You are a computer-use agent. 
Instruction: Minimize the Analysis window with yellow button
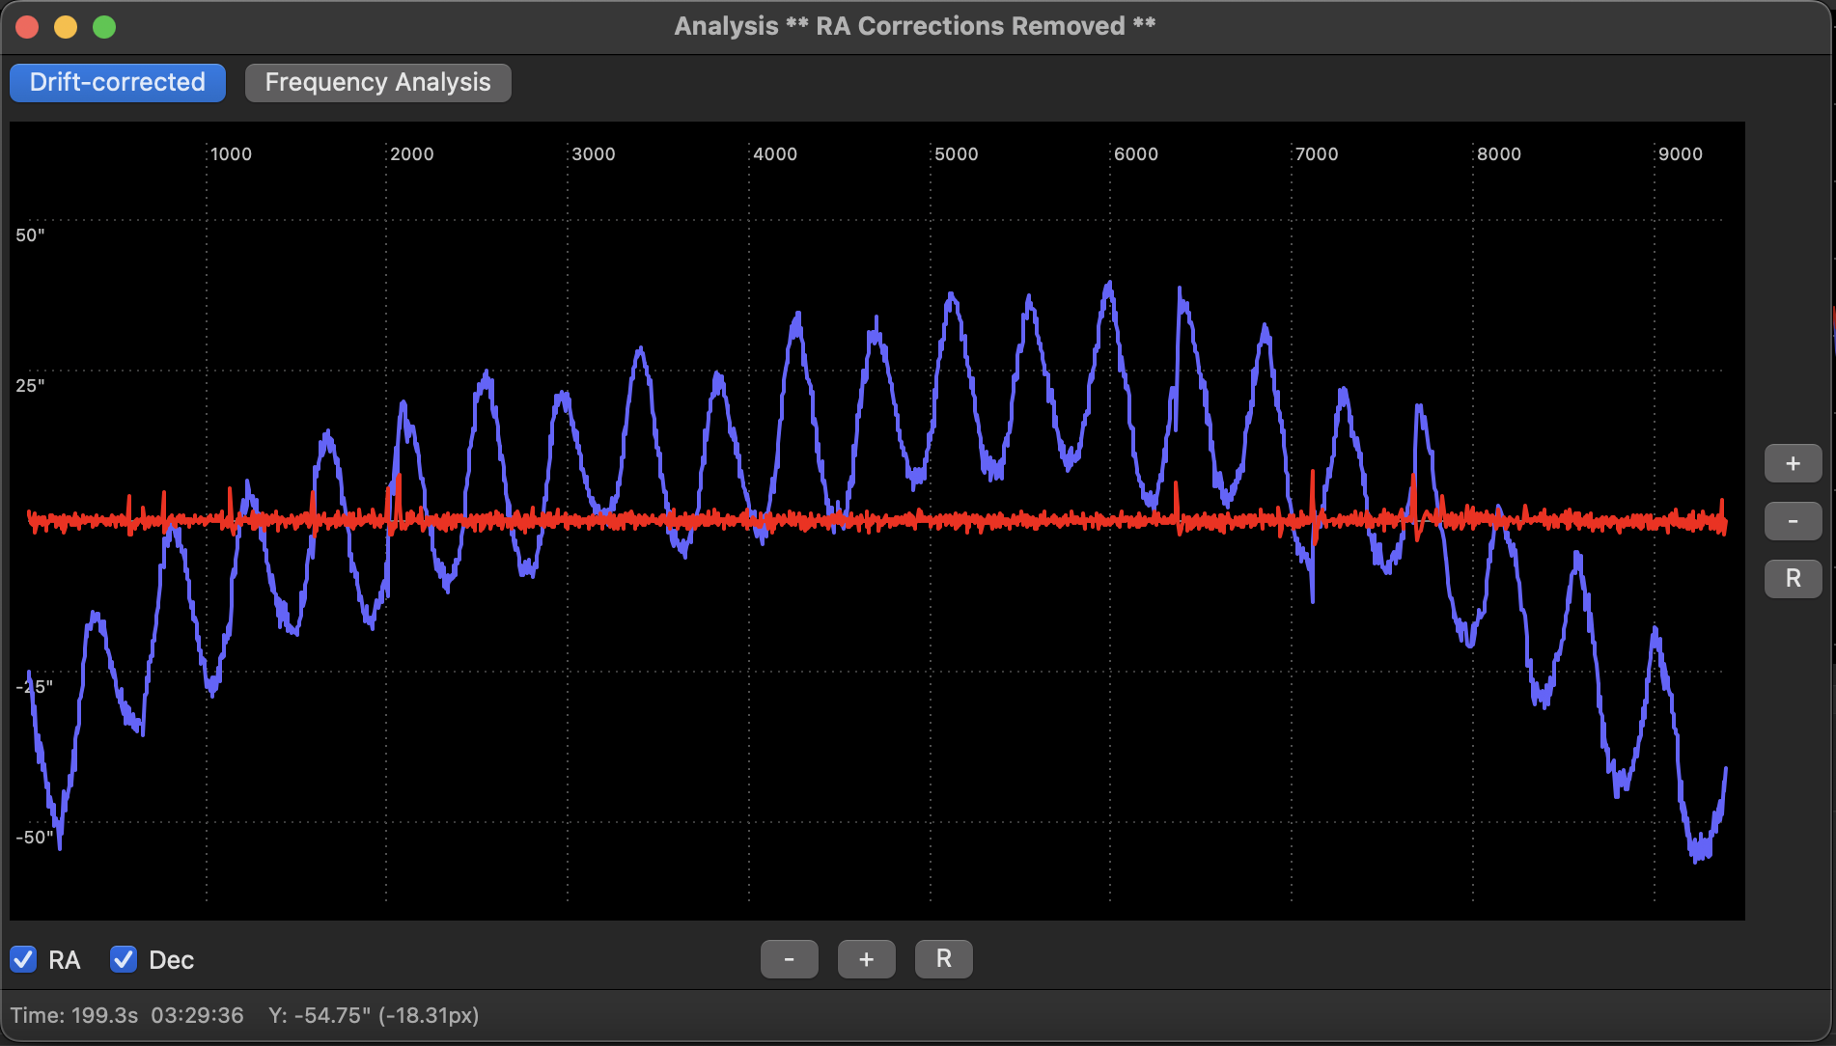[66, 27]
